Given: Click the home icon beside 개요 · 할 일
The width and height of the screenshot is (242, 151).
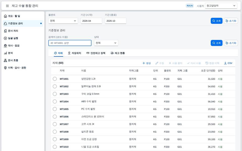Looking at the screenshot, I should click(5, 16).
